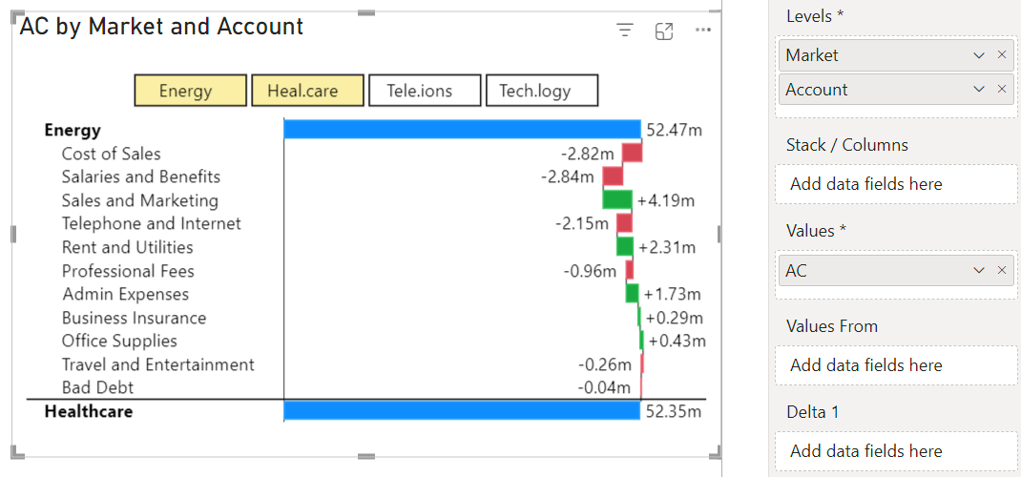1021x477 pixels.
Task: Toggle the Energy market filter button
Action: click(186, 91)
